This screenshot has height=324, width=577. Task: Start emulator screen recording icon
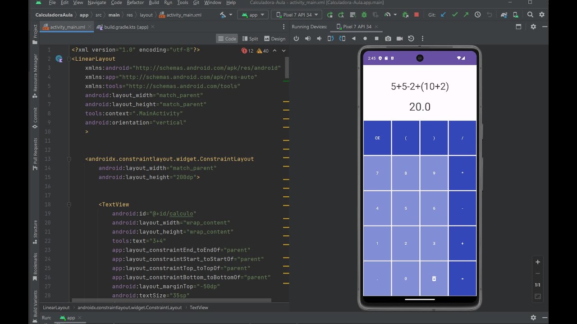(x=399, y=39)
